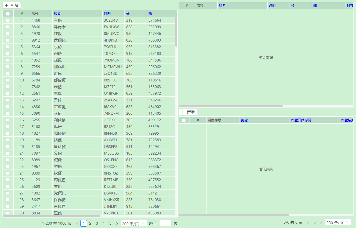
Task: Click ship name 车供
Action: [x=58, y=20]
